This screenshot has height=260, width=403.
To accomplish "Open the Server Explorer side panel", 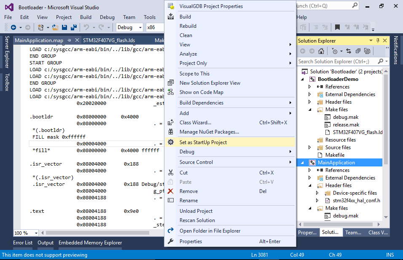I will pyautogui.click(x=7, y=52).
